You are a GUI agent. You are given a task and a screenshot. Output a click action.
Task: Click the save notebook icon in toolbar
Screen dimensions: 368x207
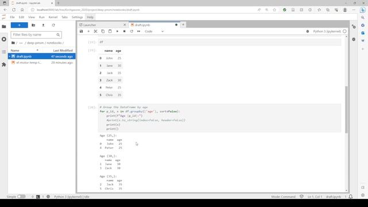pos(81,31)
